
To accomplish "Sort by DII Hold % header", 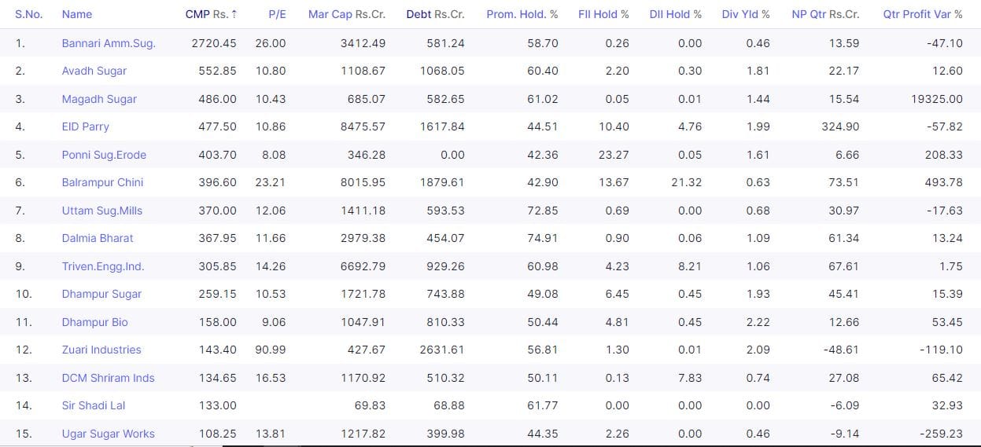I will click(x=676, y=14).
